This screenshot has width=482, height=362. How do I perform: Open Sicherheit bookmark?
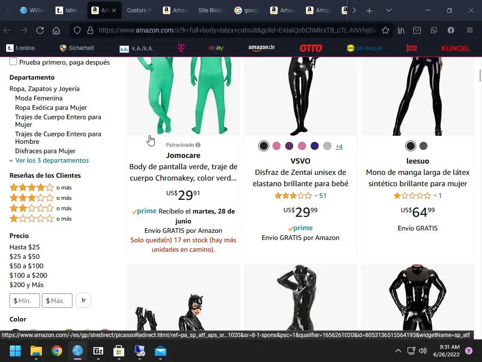point(77,48)
